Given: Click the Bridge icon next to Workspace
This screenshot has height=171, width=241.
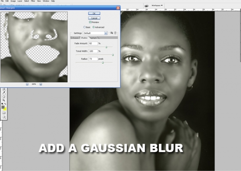Looking at the screenshot, I should click(x=147, y=6).
